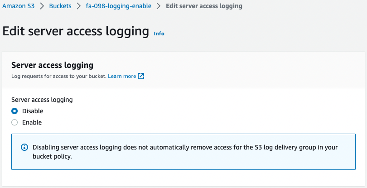The height and width of the screenshot is (188, 367).
Task: Click the chevron after Amazon S3 breadcrumb
Action: 42,6
